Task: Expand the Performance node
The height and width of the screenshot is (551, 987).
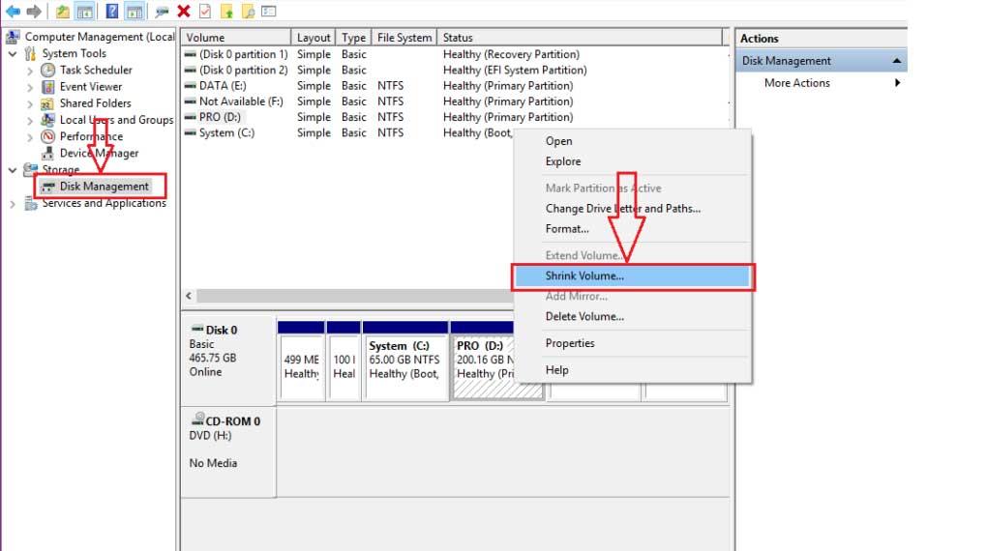Action: click(30, 137)
